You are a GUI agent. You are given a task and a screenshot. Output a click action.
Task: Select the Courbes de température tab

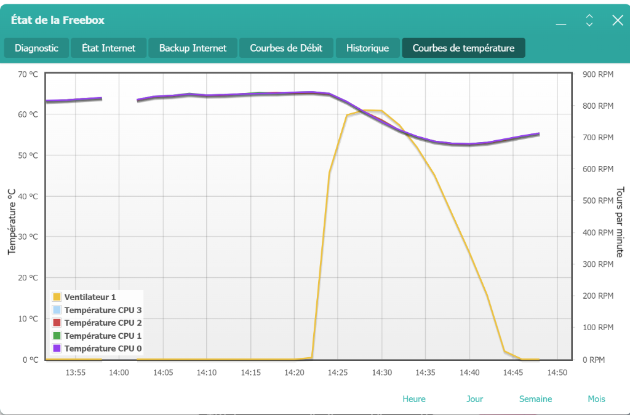pyautogui.click(x=464, y=48)
